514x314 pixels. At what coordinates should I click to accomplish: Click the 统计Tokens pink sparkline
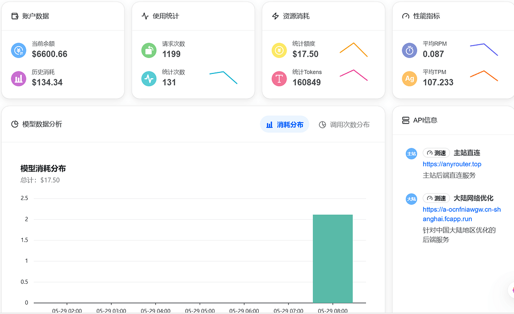click(354, 75)
